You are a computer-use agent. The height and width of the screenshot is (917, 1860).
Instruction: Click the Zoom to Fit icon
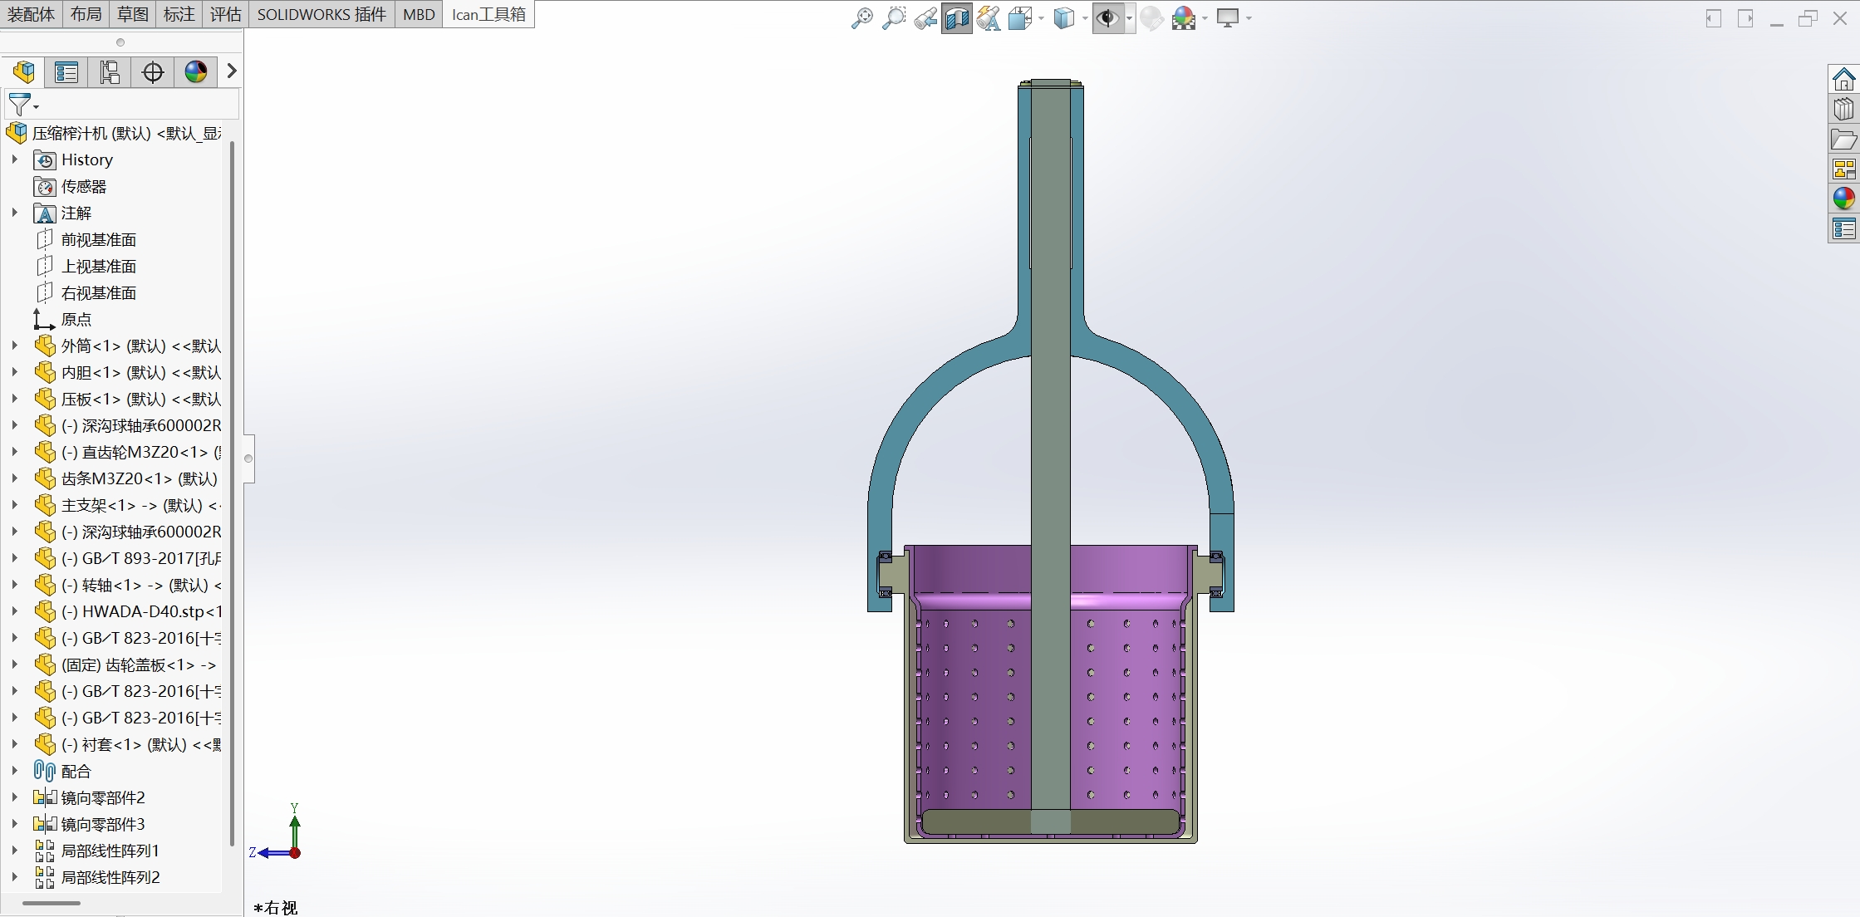861,18
